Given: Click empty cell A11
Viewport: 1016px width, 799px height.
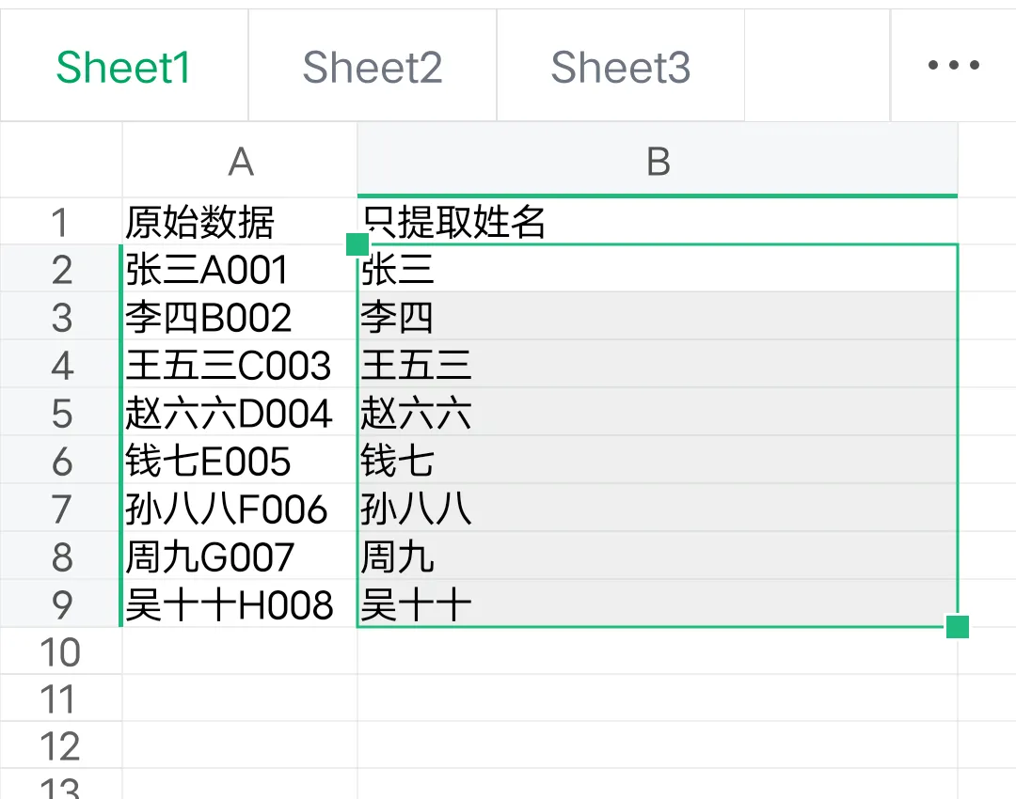Looking at the screenshot, I should point(240,699).
